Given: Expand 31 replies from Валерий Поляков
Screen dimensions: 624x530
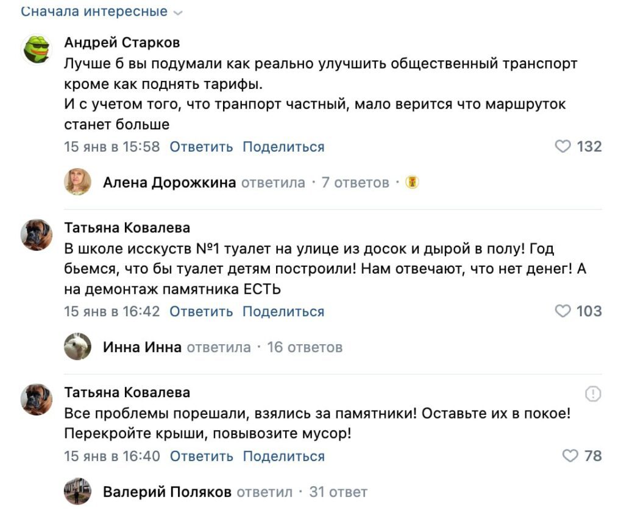Looking at the screenshot, I should click(338, 492).
